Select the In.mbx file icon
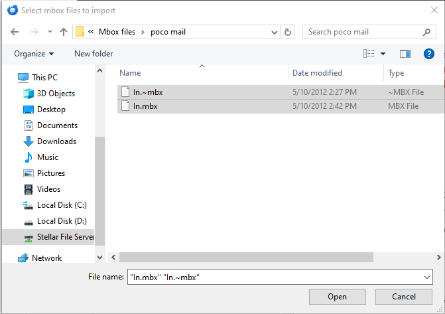445x314 pixels. (125, 106)
